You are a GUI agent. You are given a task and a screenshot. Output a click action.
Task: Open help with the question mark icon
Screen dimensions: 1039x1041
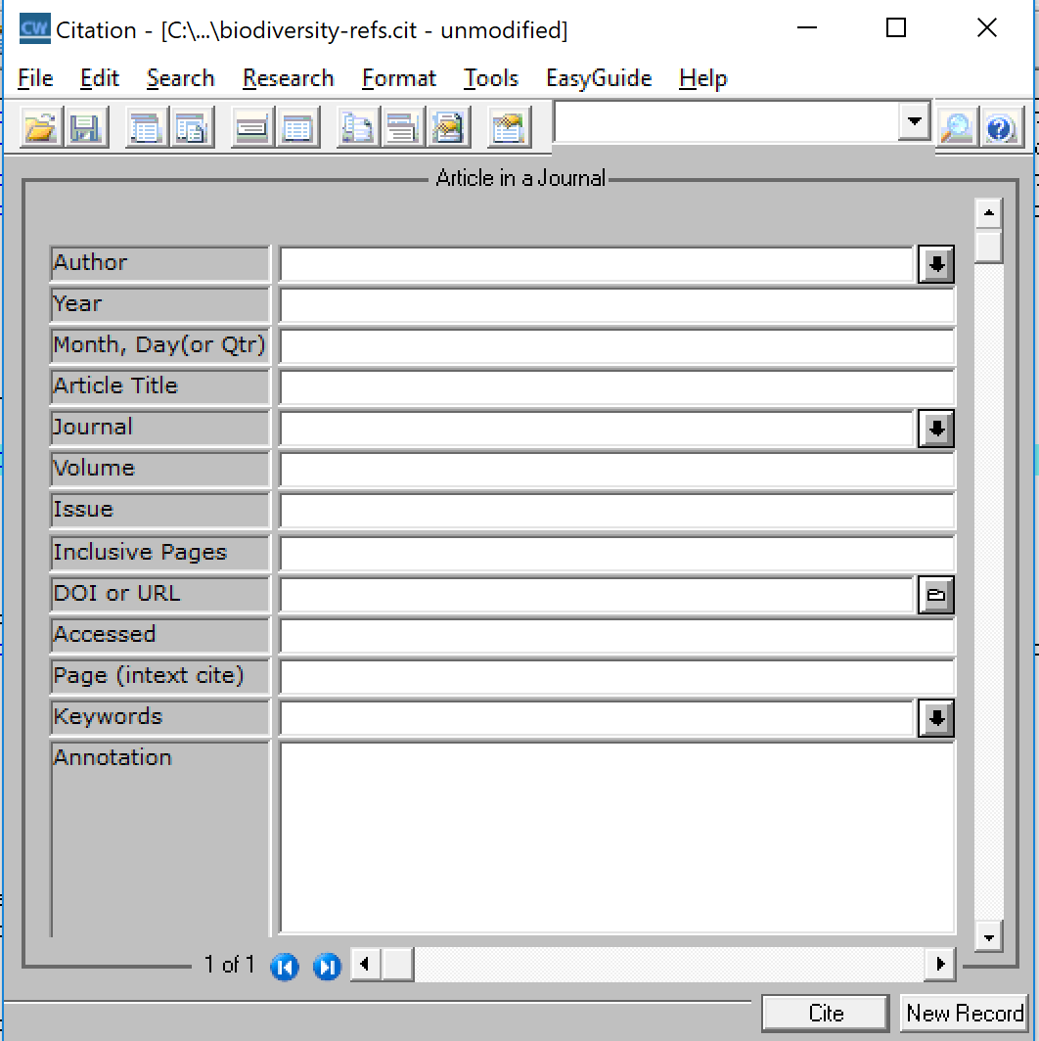coord(1000,128)
